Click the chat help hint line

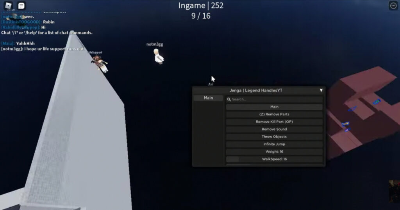[x=47, y=33]
